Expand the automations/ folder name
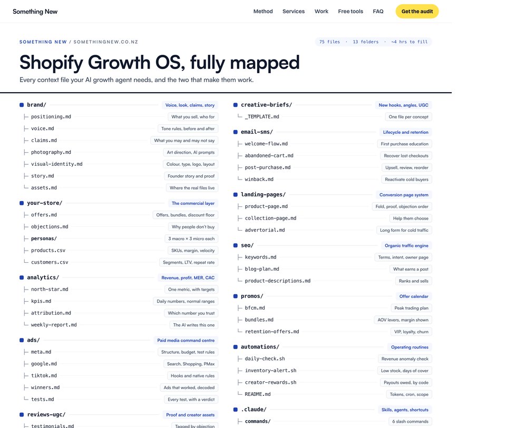527x428 pixels. click(260, 347)
